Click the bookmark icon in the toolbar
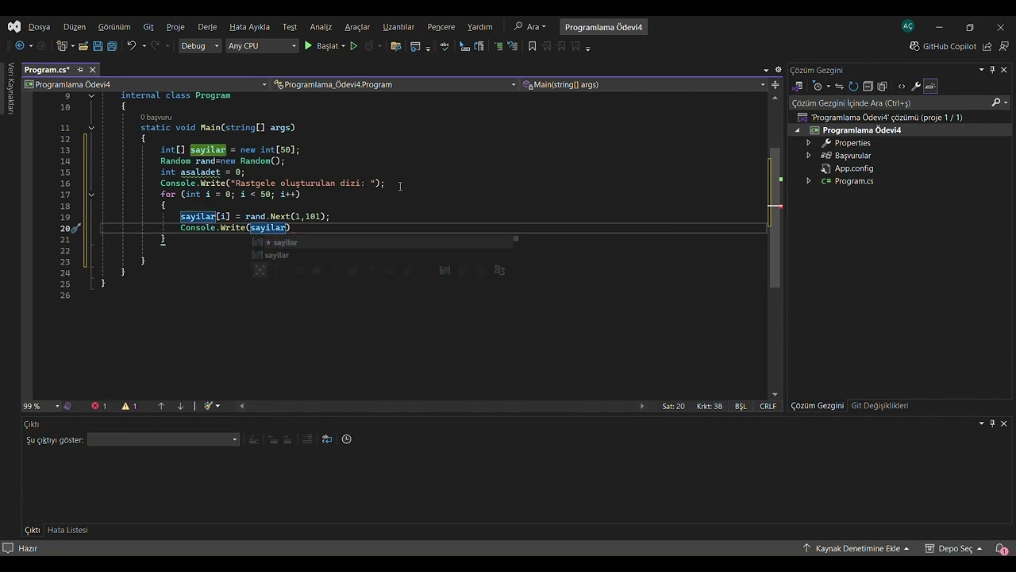 [x=532, y=46]
